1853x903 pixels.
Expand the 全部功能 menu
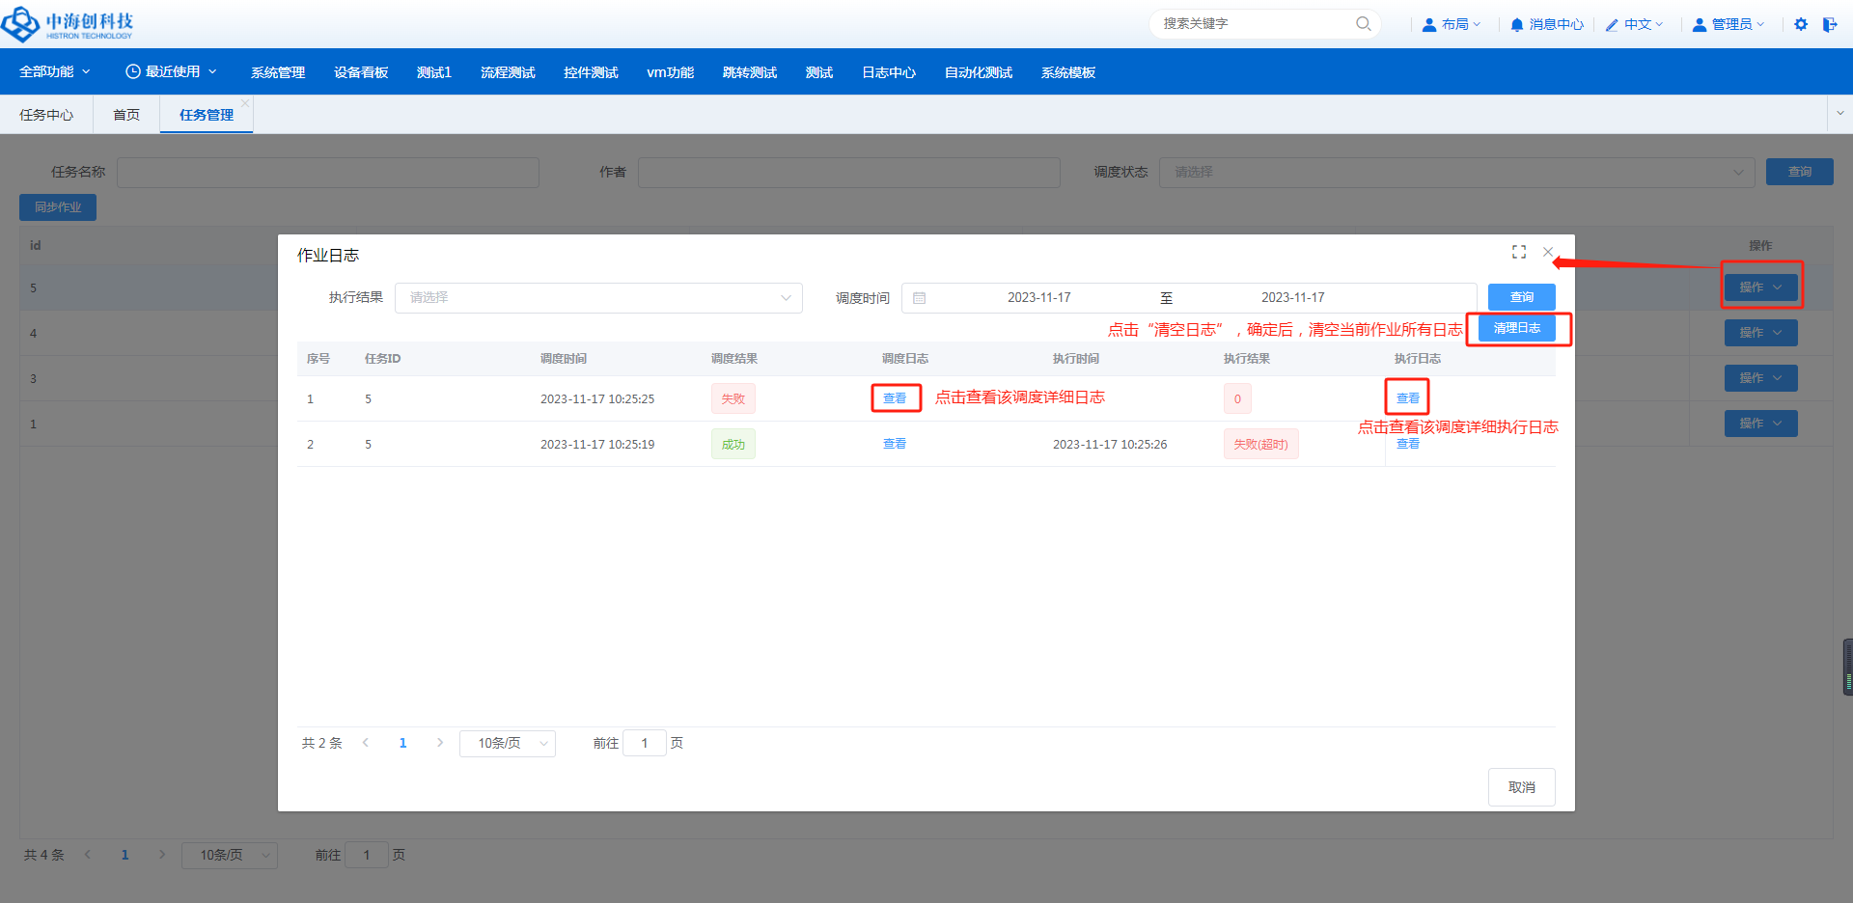click(55, 72)
